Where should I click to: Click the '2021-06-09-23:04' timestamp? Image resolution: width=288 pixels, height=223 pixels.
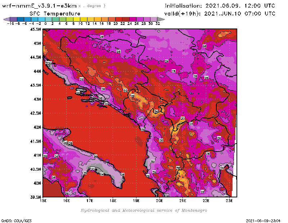[x=263, y=221]
